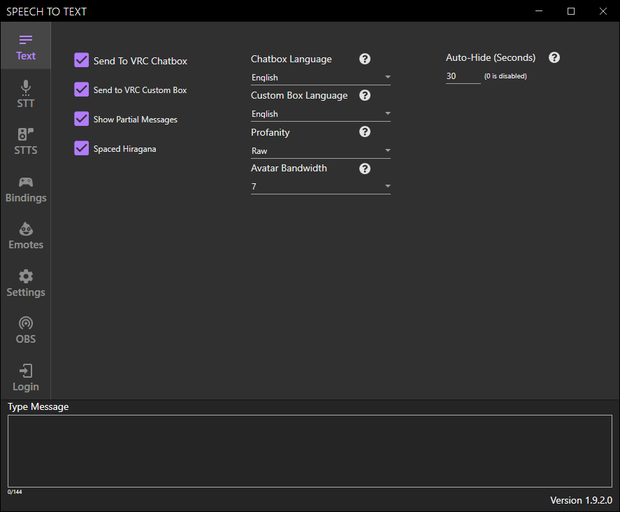Open the Text tab in sidebar

click(x=26, y=45)
